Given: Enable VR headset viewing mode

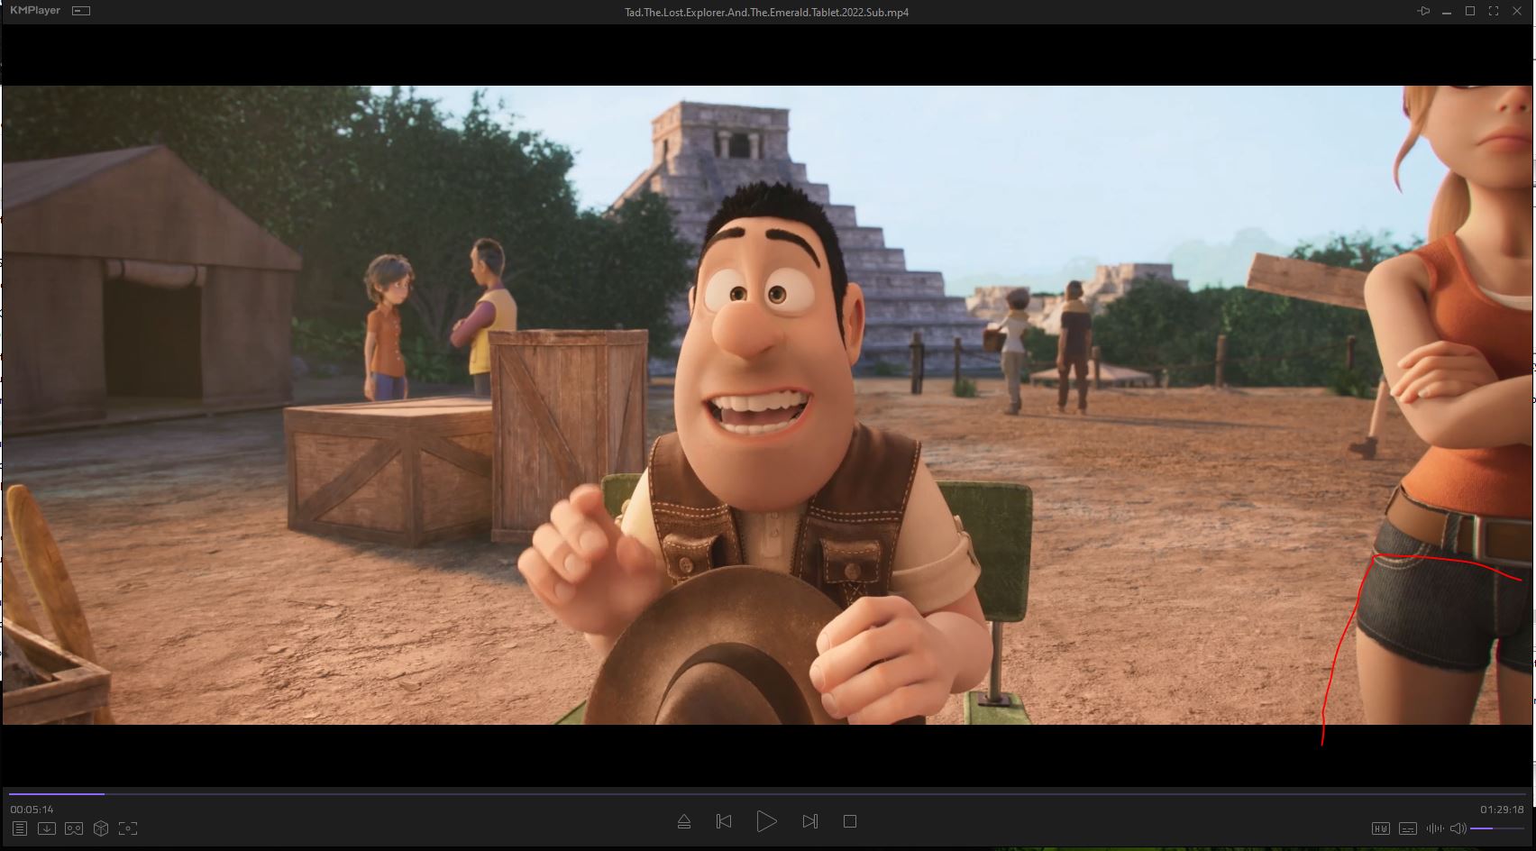Looking at the screenshot, I should click(74, 828).
